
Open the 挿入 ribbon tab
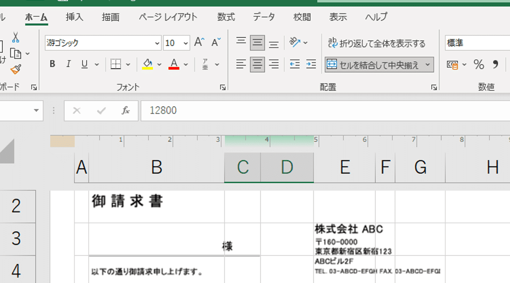pyautogui.click(x=75, y=17)
